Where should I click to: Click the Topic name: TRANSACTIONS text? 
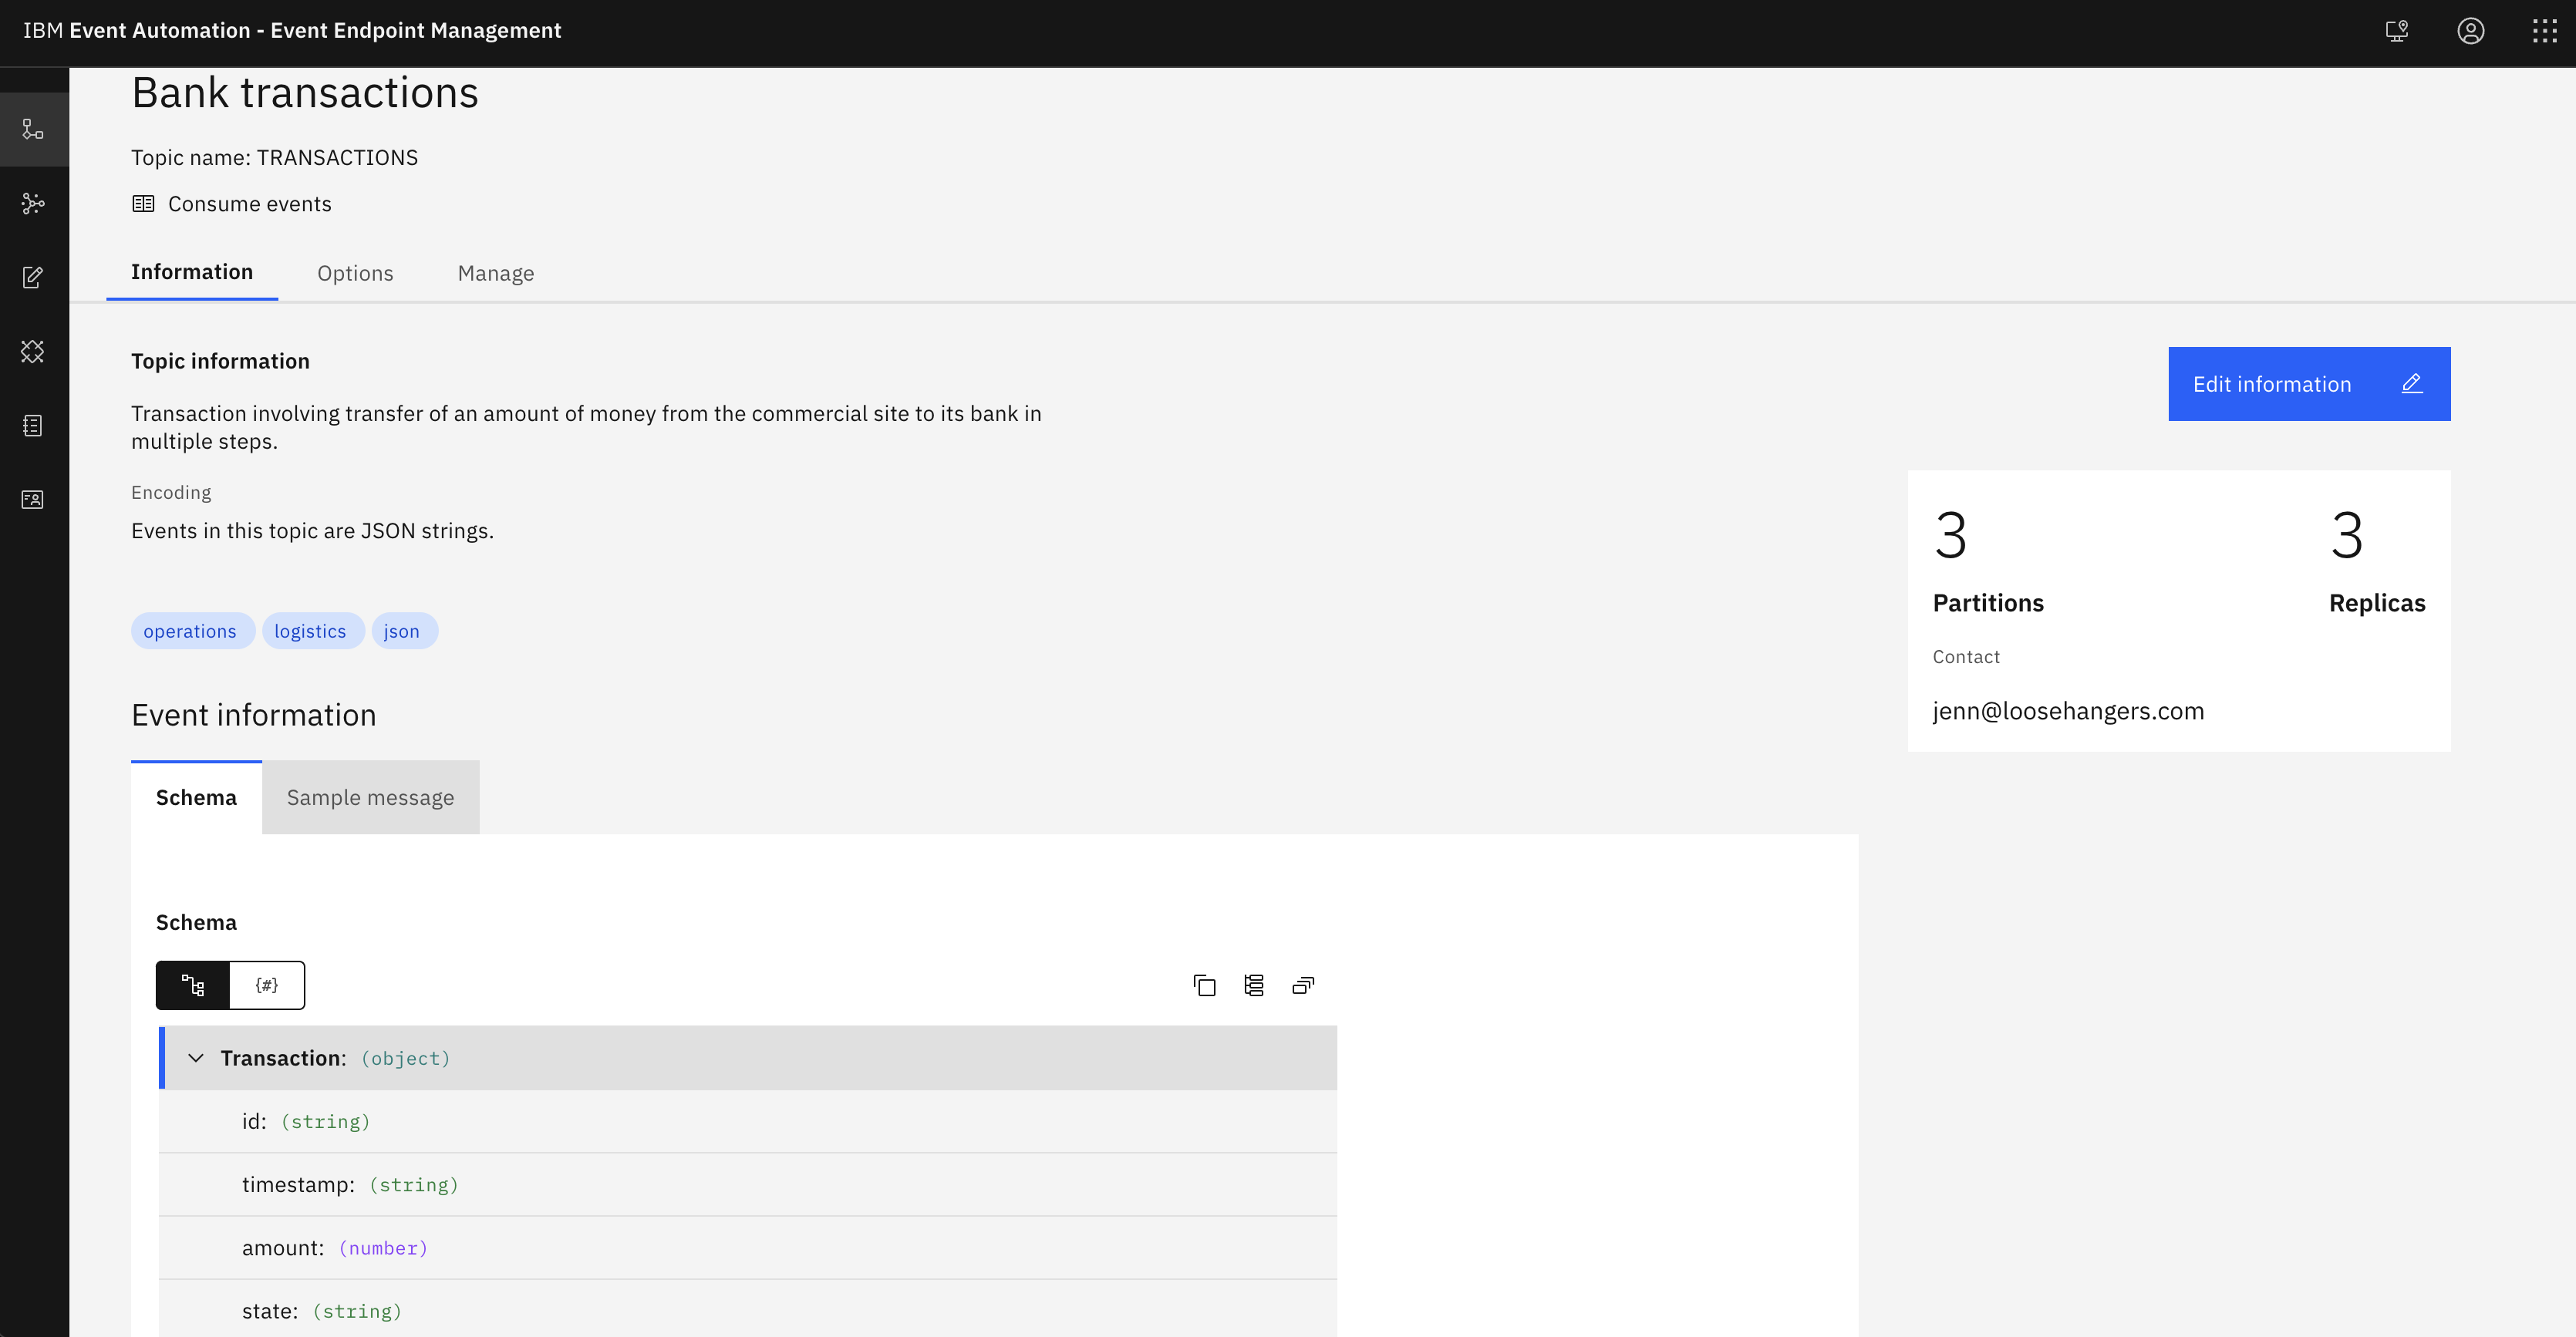[x=274, y=158]
